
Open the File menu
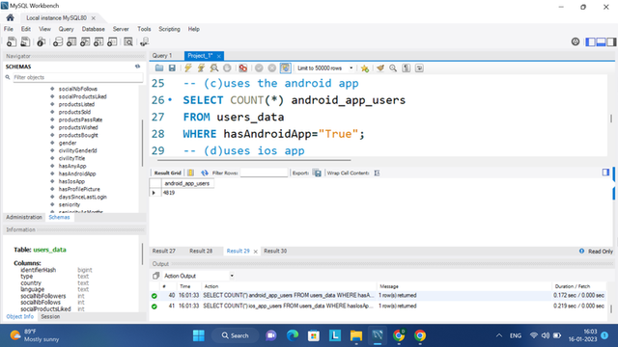tap(9, 29)
